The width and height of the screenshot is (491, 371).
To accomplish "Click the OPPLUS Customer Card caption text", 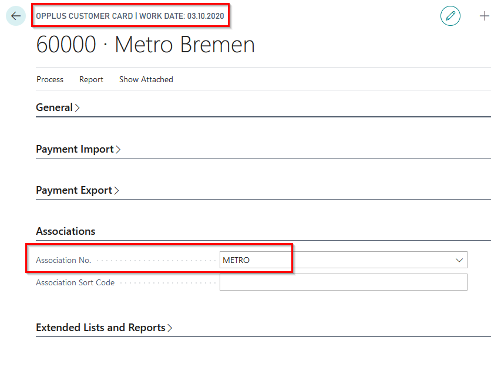I will (x=130, y=16).
